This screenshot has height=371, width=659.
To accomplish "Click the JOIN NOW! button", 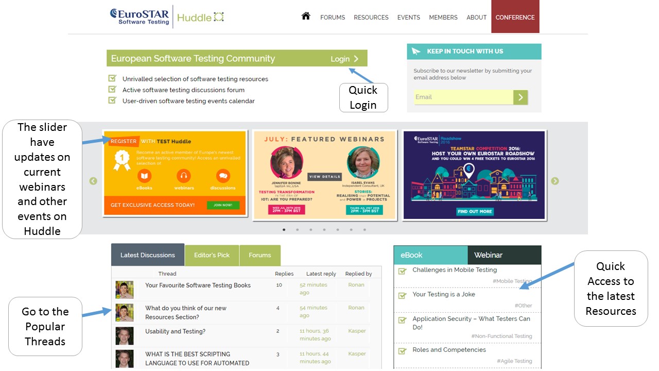I will (223, 205).
